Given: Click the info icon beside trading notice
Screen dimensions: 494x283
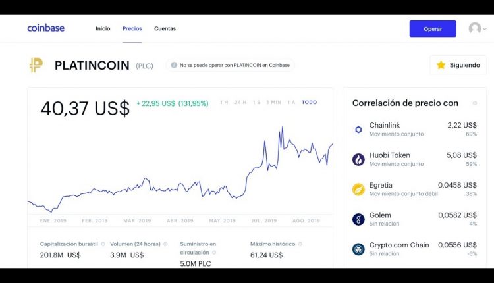Looking at the screenshot, I should [x=174, y=65].
